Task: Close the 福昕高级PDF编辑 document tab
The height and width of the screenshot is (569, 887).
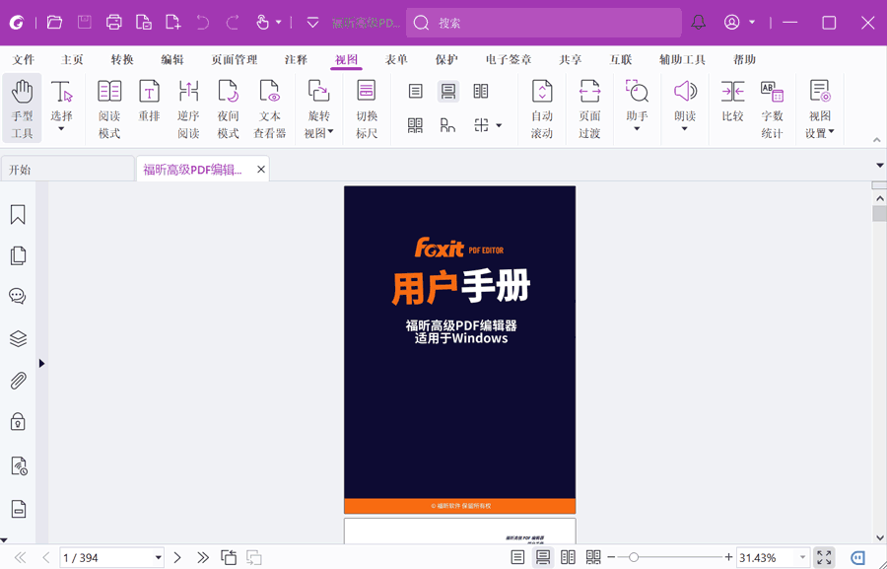Action: pos(261,170)
